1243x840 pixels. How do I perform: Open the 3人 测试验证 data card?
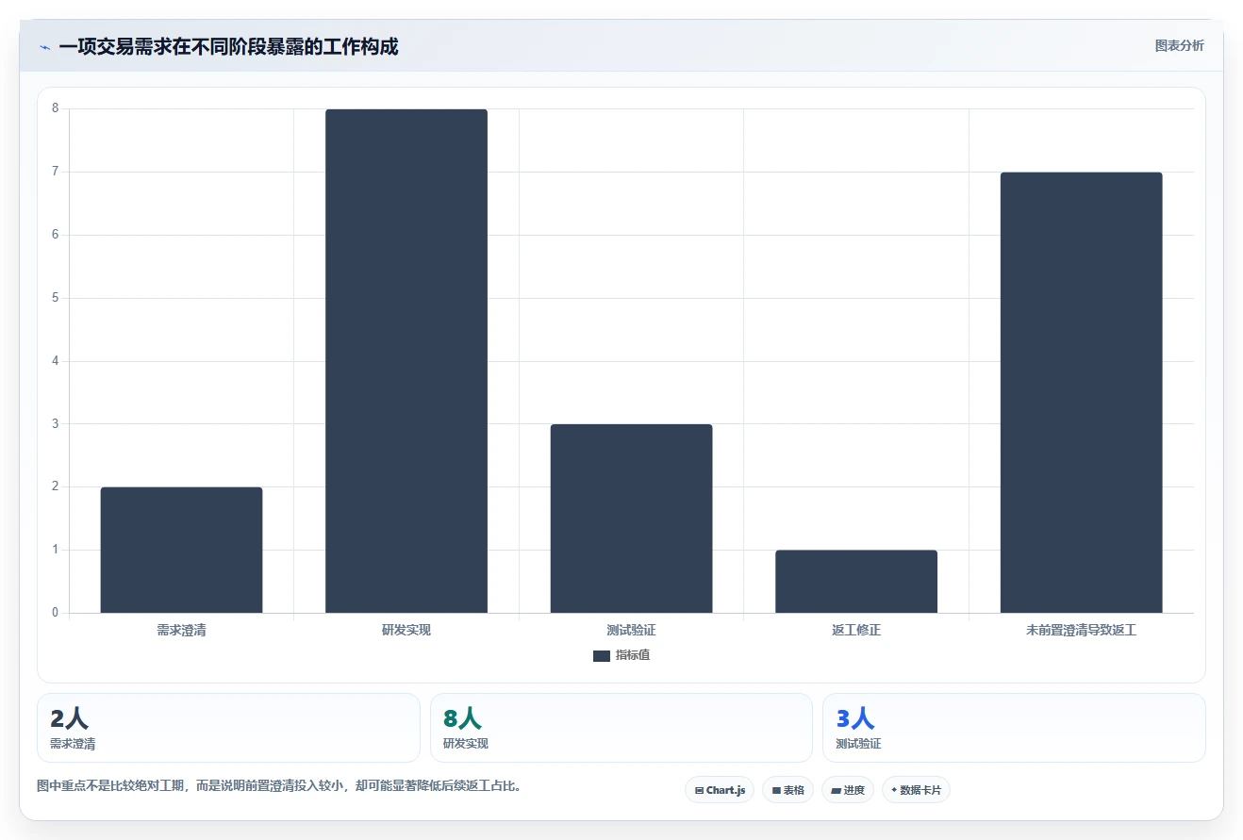click(x=1014, y=728)
